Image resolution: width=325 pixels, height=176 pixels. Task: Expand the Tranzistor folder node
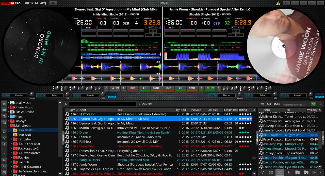pos(12,139)
